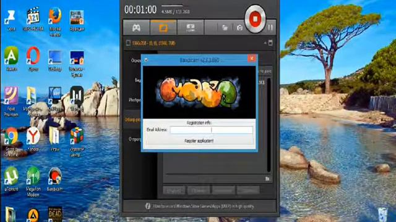The height and width of the screenshot is (222, 396).
Task: Pause the recording with the pause button
Action: [270, 27]
